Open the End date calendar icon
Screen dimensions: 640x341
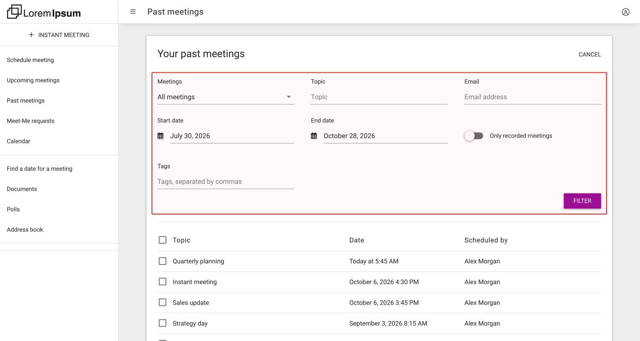point(314,136)
